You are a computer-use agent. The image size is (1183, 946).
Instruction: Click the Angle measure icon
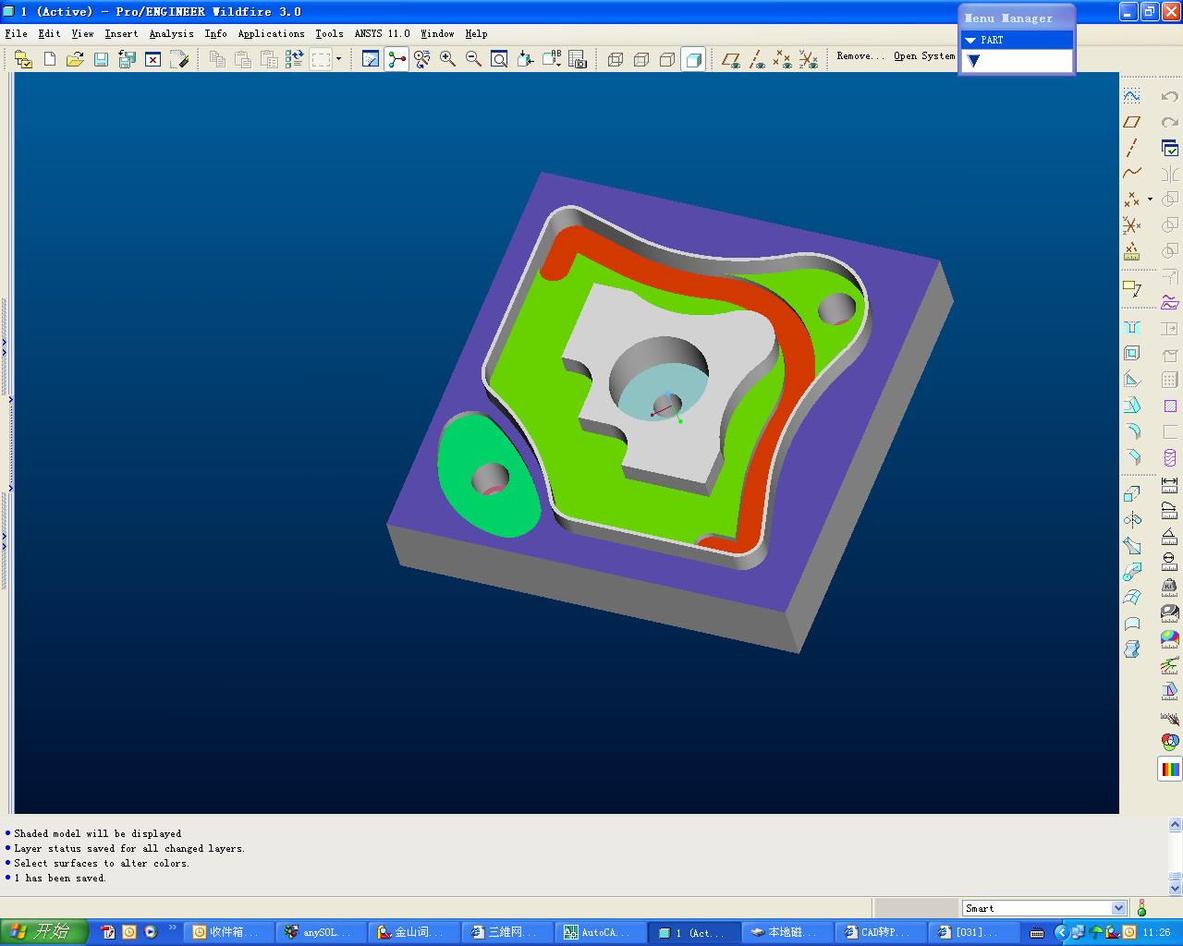coord(1170,536)
